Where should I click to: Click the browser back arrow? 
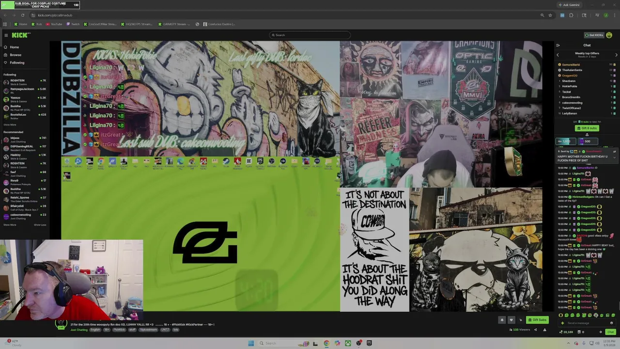[5, 15]
